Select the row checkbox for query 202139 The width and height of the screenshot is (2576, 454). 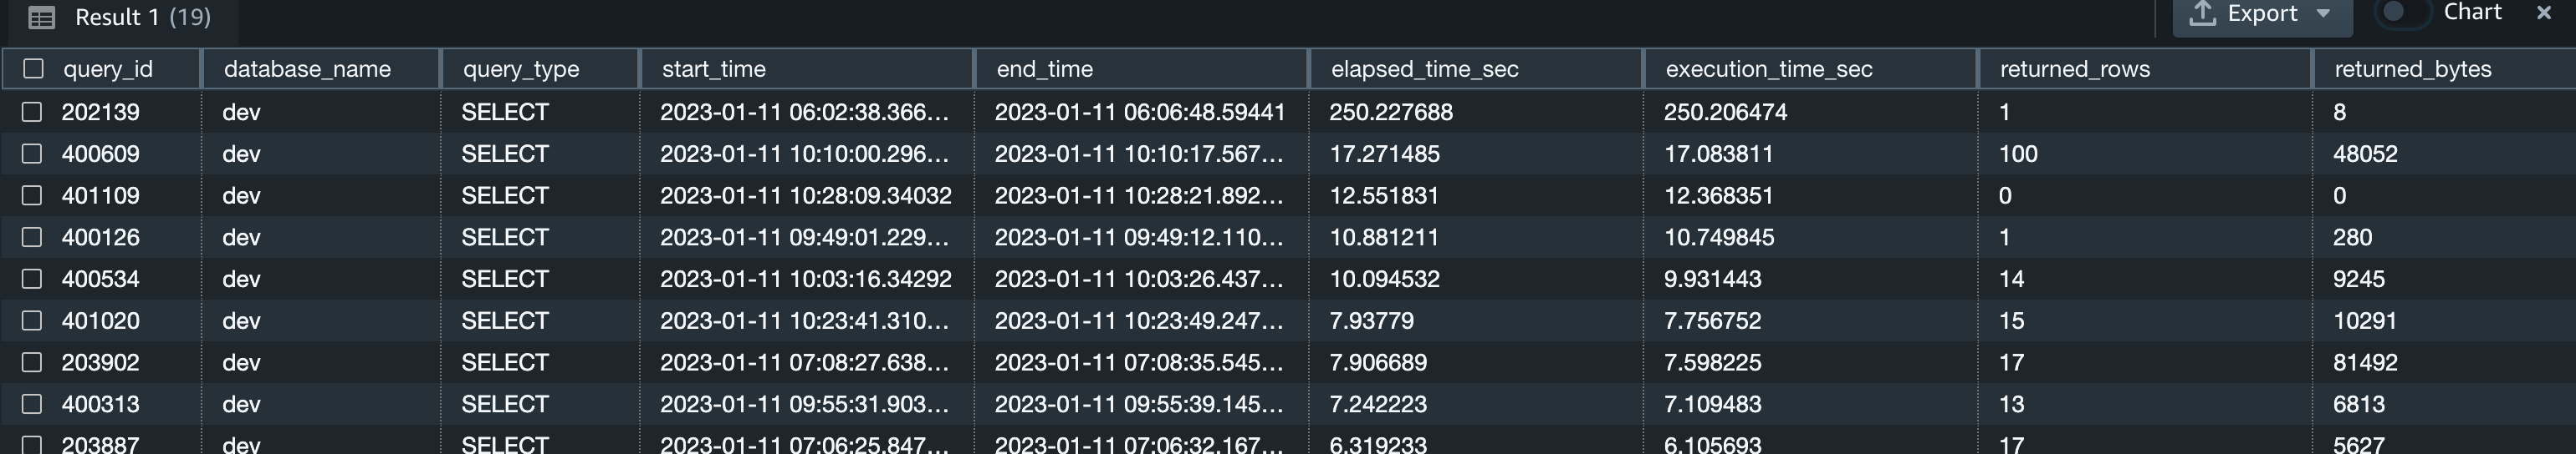(x=32, y=112)
